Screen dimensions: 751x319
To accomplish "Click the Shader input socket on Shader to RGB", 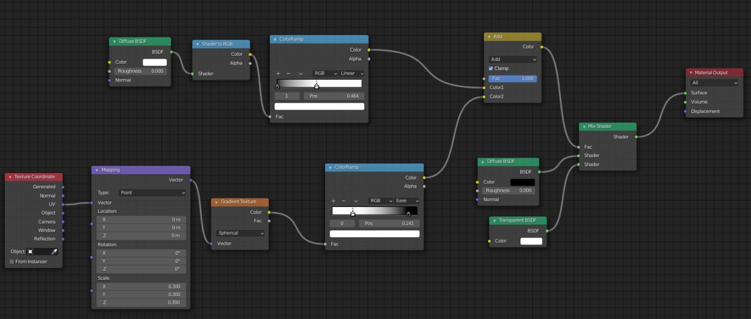I will [x=192, y=73].
